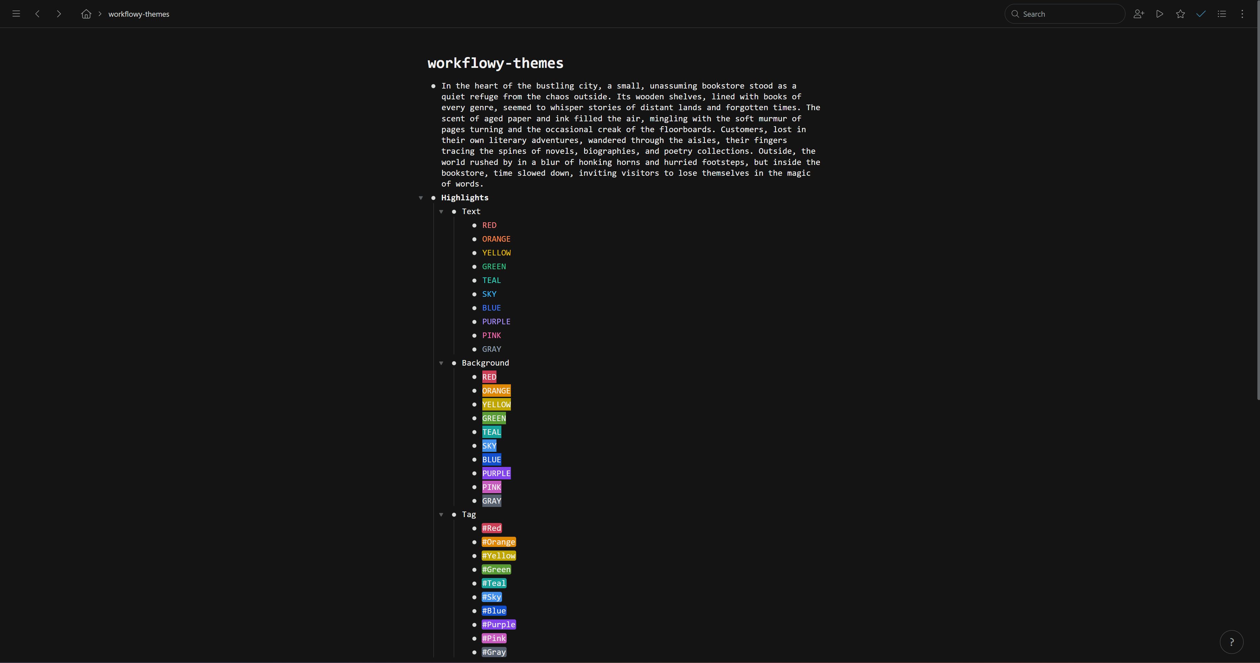1260x663 pixels.
Task: Click the workflowy-themes page title
Action: point(495,63)
